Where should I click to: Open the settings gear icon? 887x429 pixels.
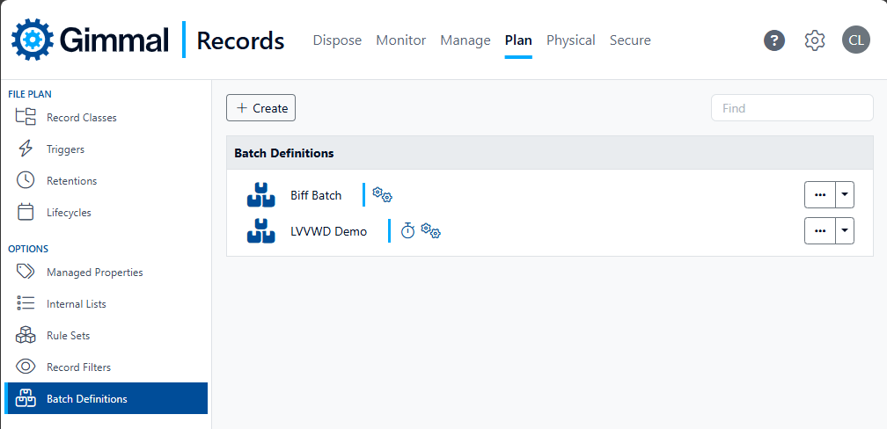(815, 40)
